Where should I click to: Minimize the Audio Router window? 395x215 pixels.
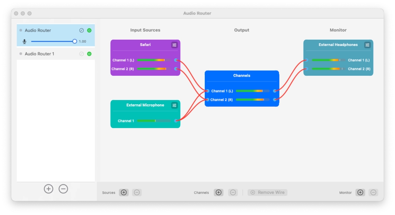point(23,14)
